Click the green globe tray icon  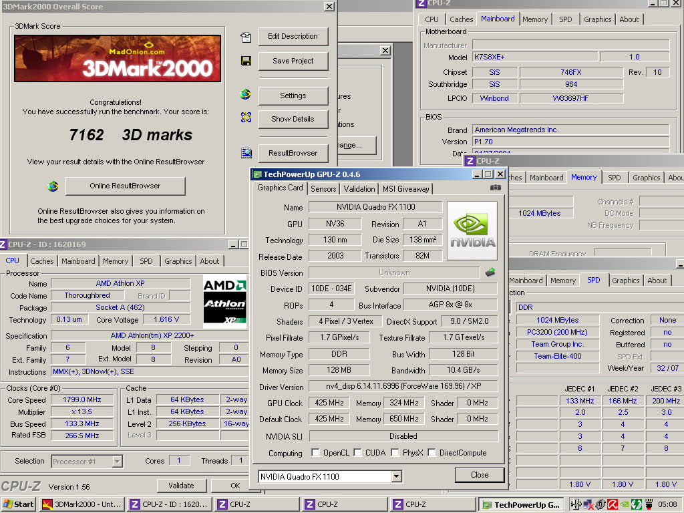[637, 505]
